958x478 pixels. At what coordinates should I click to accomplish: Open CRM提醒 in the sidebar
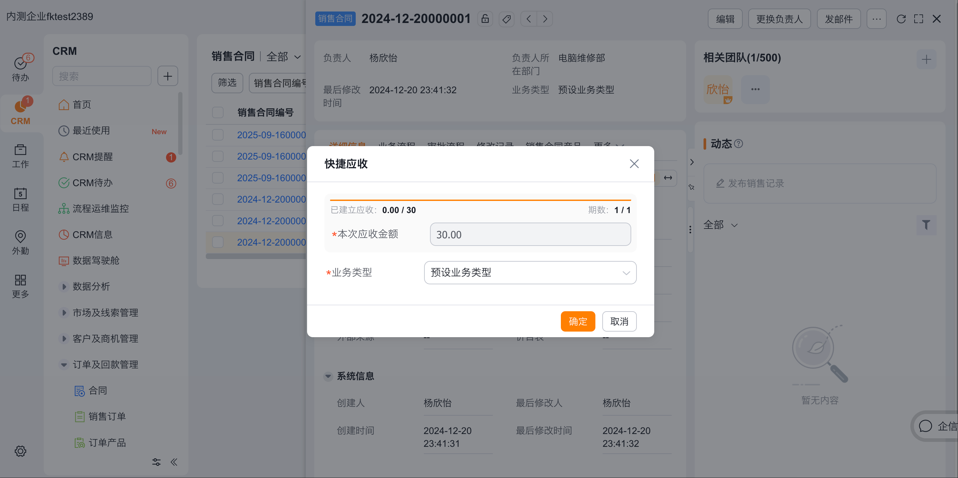point(92,157)
